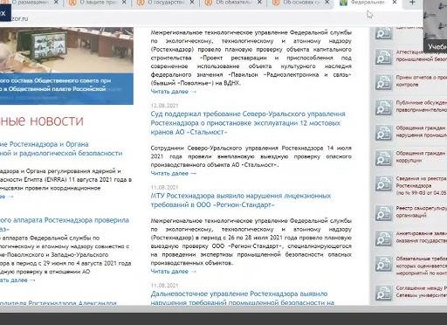The height and width of the screenshot is (325, 447).
Task: Open sidebar link 'Анкетирование заявителей' about оказания государственных
Action: pyautogui.click(x=421, y=237)
